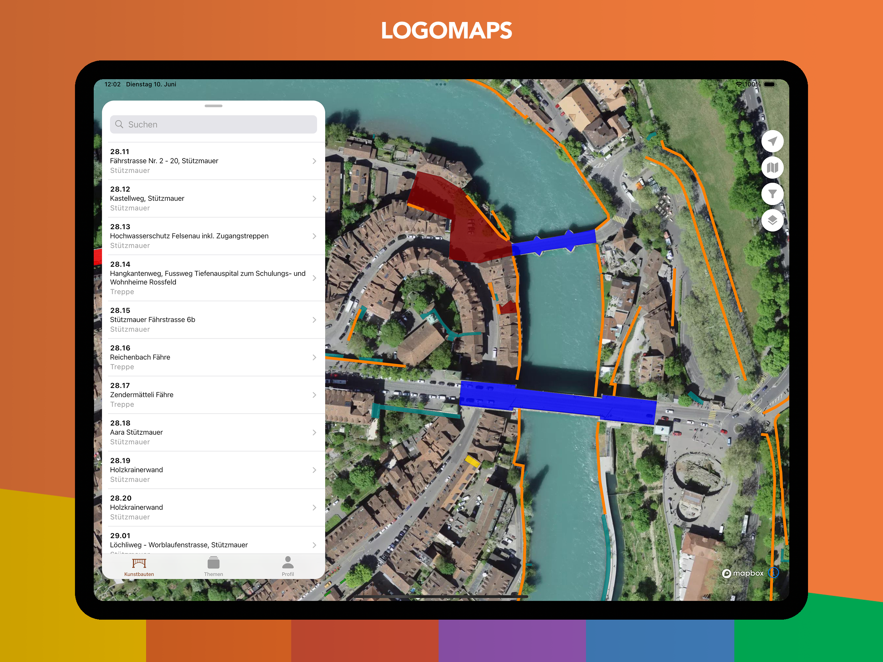Open the Mapbox info icon
Viewport: 883px width, 662px height.
pyautogui.click(x=773, y=573)
